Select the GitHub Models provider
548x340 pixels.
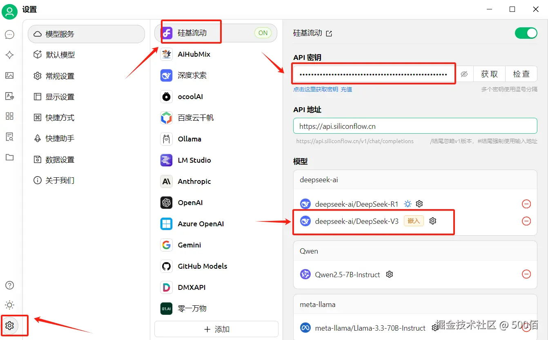pos(216,266)
